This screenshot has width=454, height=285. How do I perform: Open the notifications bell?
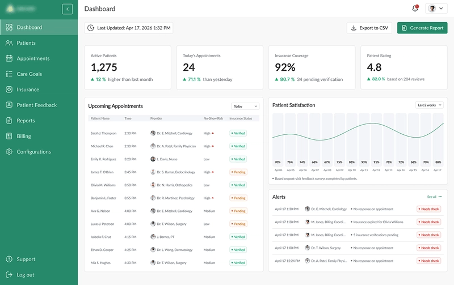pyautogui.click(x=415, y=8)
